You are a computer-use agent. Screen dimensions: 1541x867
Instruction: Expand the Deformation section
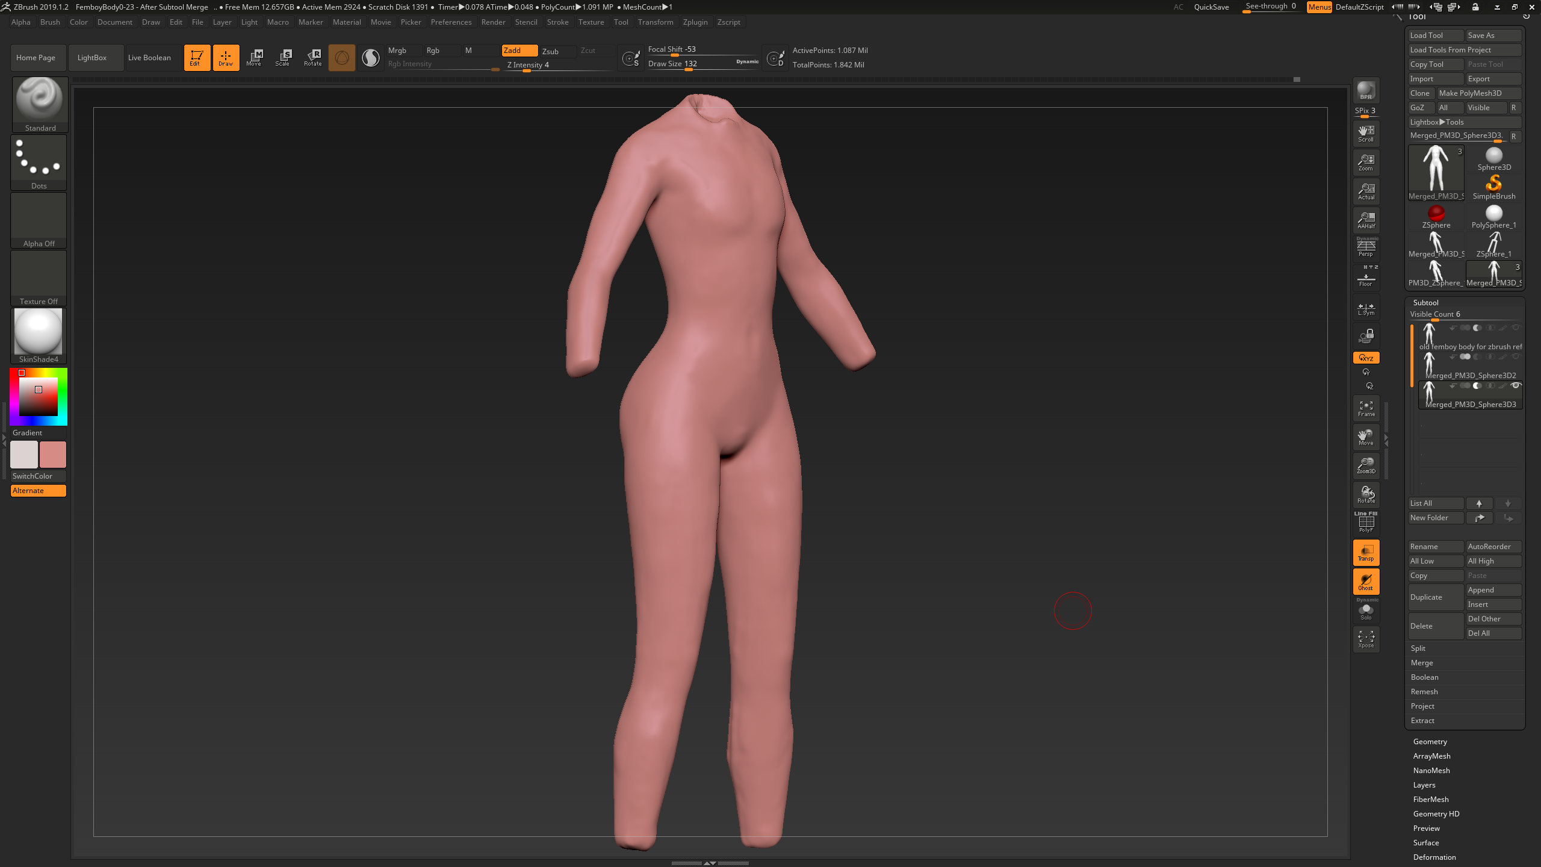(x=1434, y=857)
